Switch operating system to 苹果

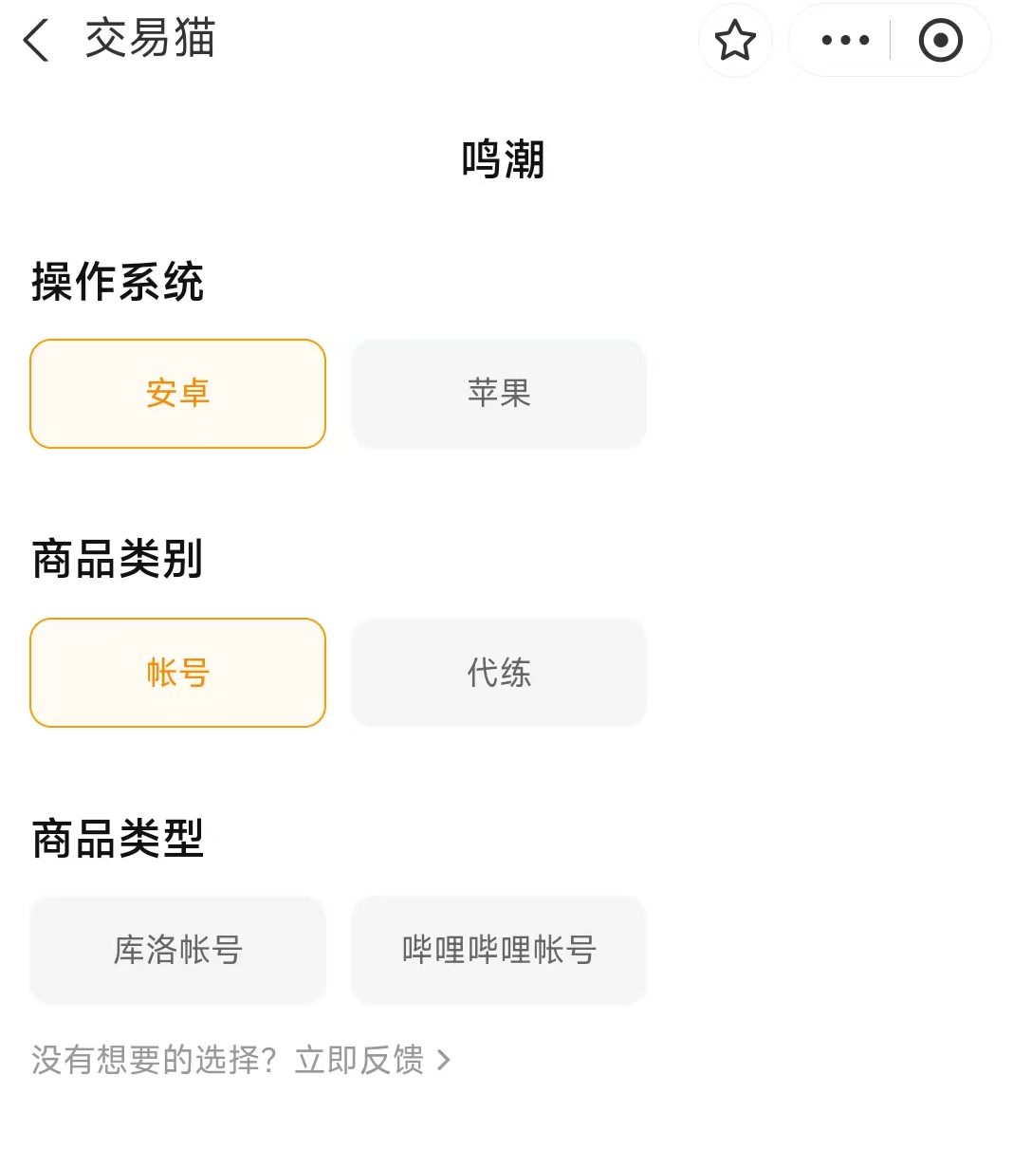click(x=499, y=394)
